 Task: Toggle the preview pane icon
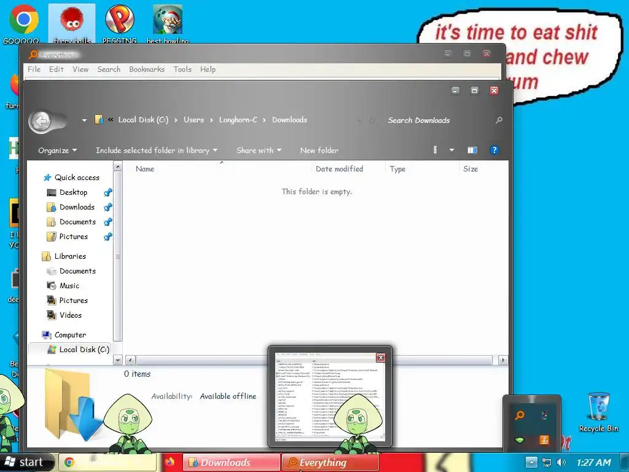(x=472, y=150)
